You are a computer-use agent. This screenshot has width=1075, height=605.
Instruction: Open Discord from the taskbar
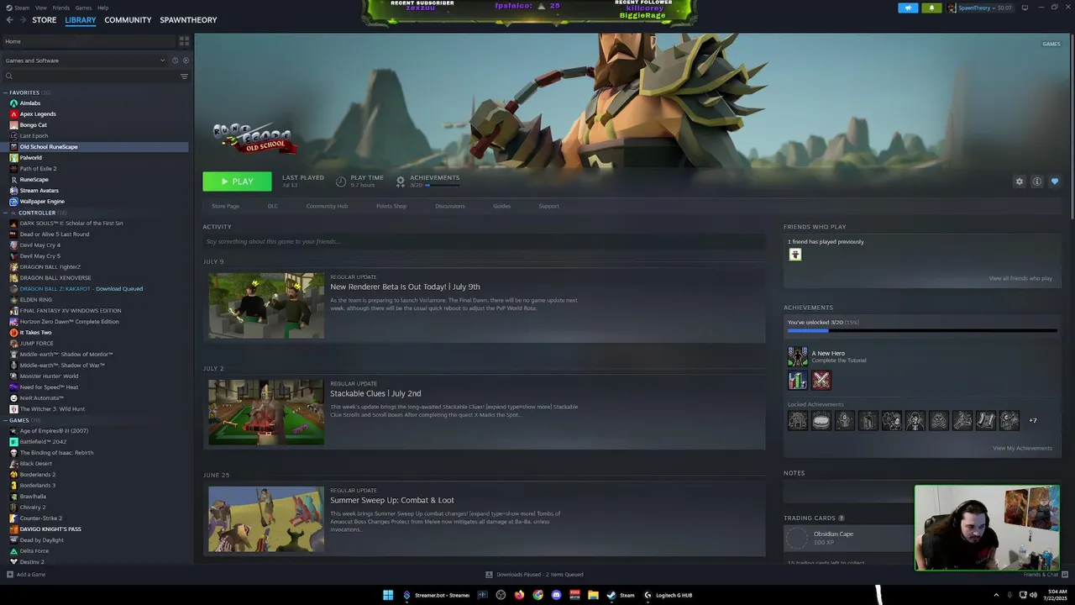556,595
